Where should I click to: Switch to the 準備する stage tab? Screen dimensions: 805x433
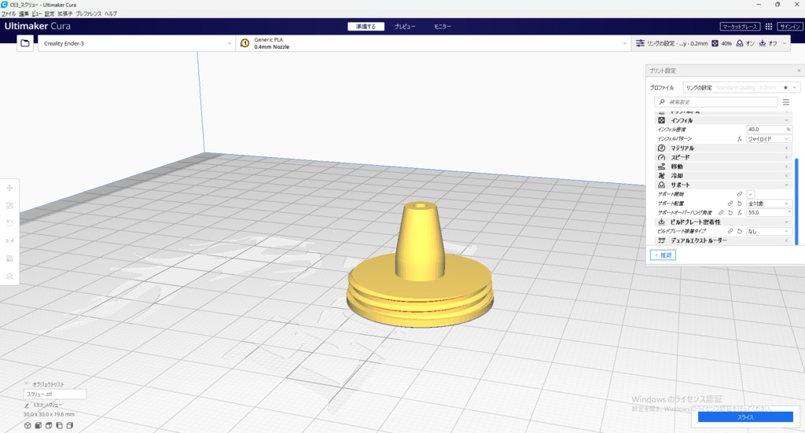click(x=366, y=27)
